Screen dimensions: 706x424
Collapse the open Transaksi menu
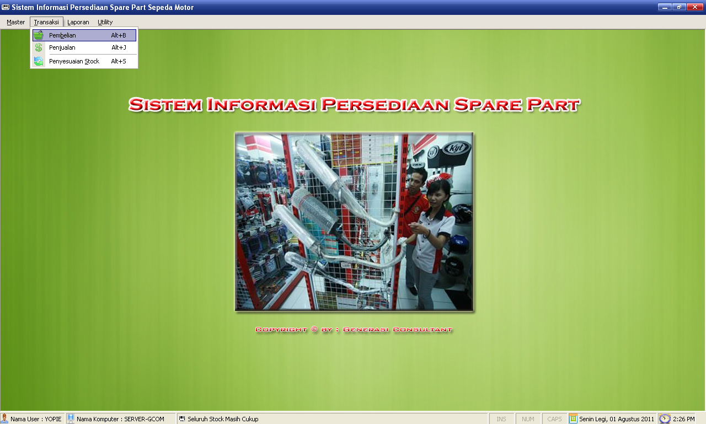46,22
